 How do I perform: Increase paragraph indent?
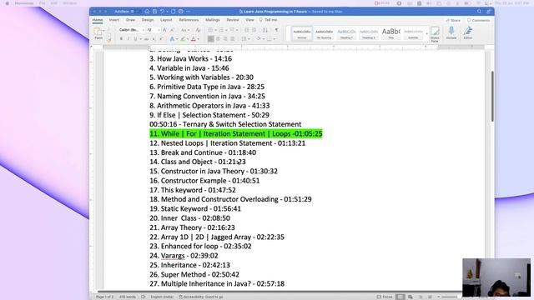coord(254,30)
